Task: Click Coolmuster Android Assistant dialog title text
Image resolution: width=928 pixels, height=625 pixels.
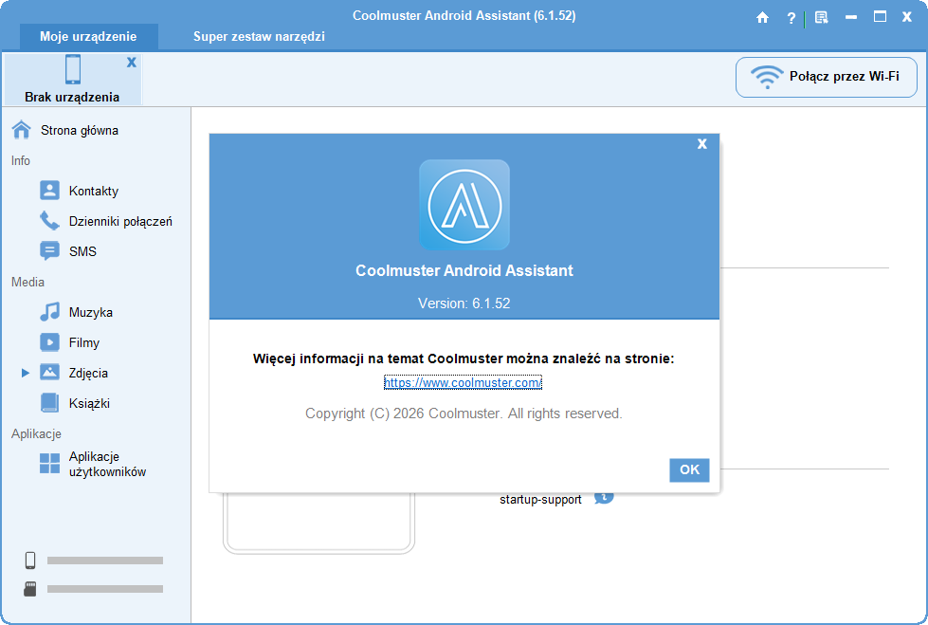Action: [x=464, y=270]
